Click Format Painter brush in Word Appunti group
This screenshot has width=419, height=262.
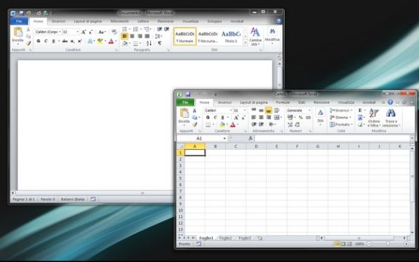(x=28, y=43)
